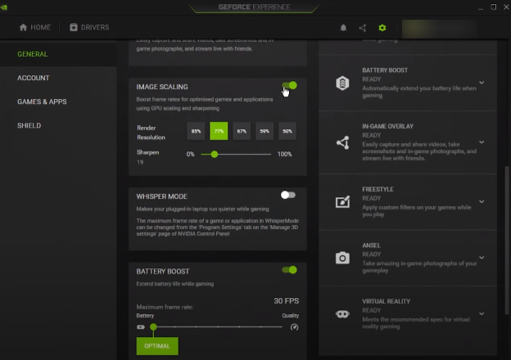This screenshot has width=511, height=360.
Task: Click the green Optimal button
Action: tap(157, 346)
